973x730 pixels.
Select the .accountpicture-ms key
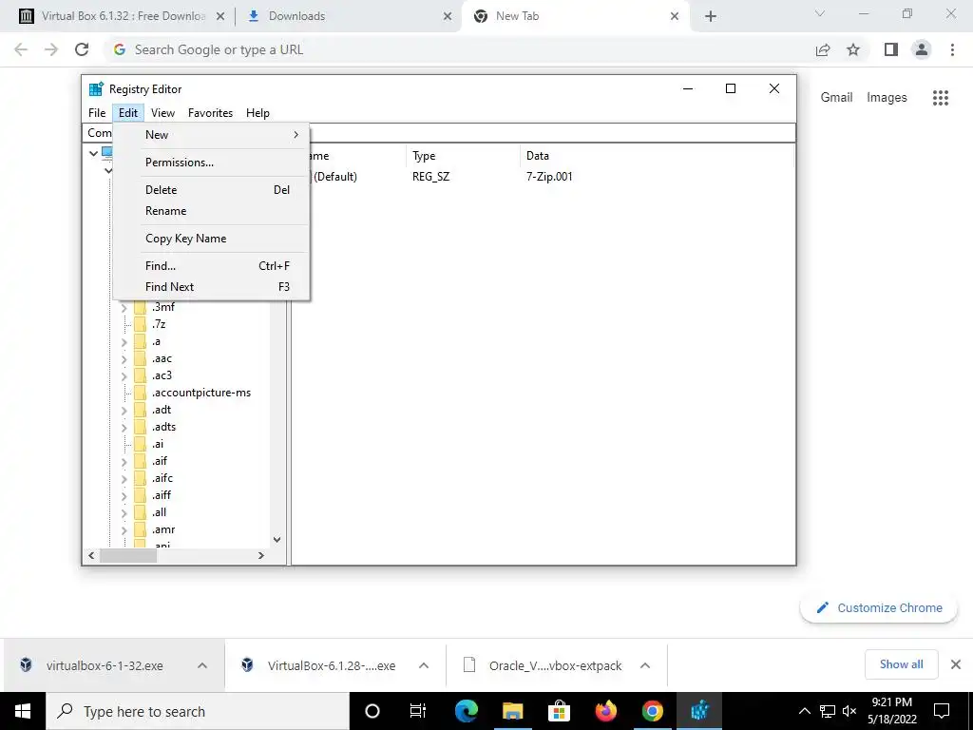[x=201, y=393]
